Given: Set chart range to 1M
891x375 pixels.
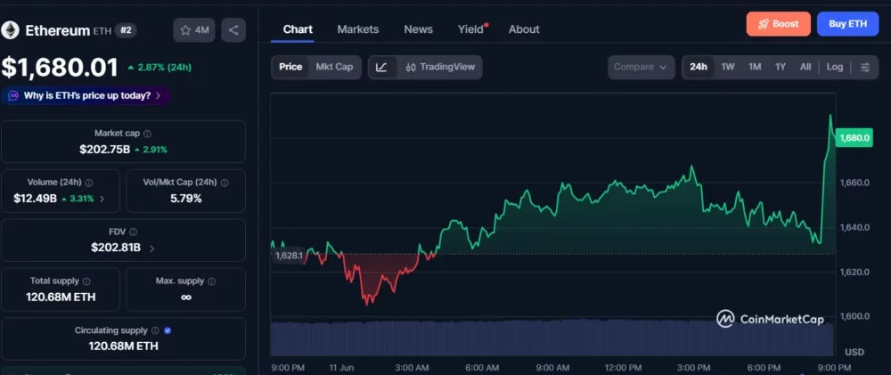Looking at the screenshot, I should [755, 67].
